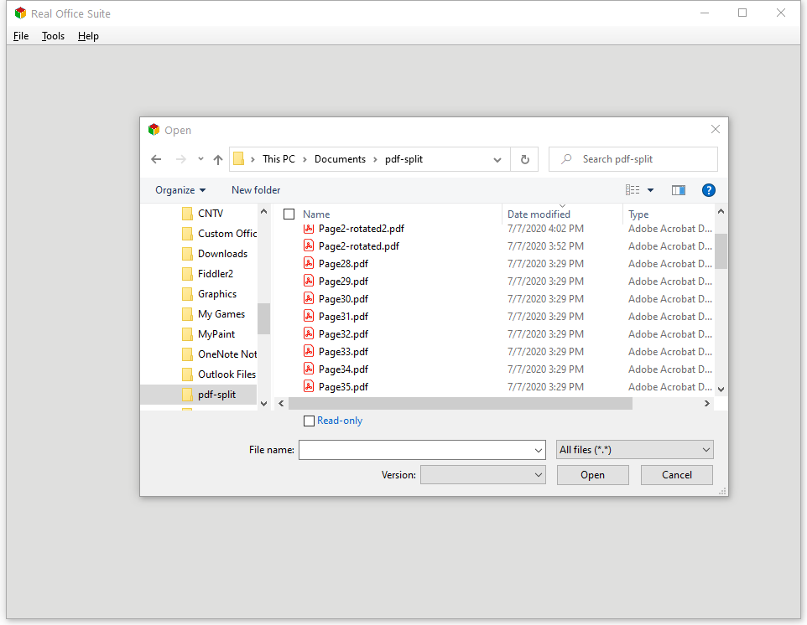
Task: Sort by Date modified column
Action: pos(539,214)
